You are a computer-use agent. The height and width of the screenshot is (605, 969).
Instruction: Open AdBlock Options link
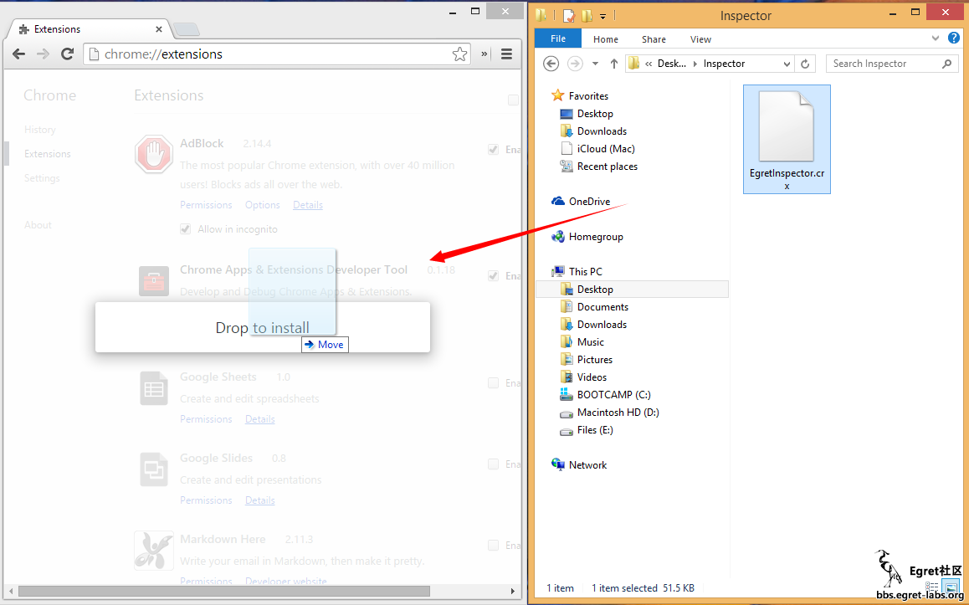(262, 205)
